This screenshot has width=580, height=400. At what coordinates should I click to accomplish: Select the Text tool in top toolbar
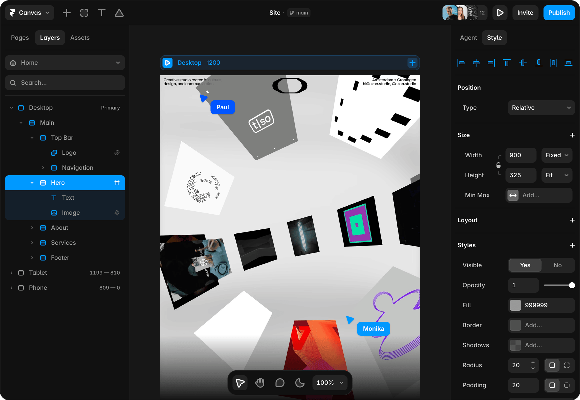coord(101,13)
